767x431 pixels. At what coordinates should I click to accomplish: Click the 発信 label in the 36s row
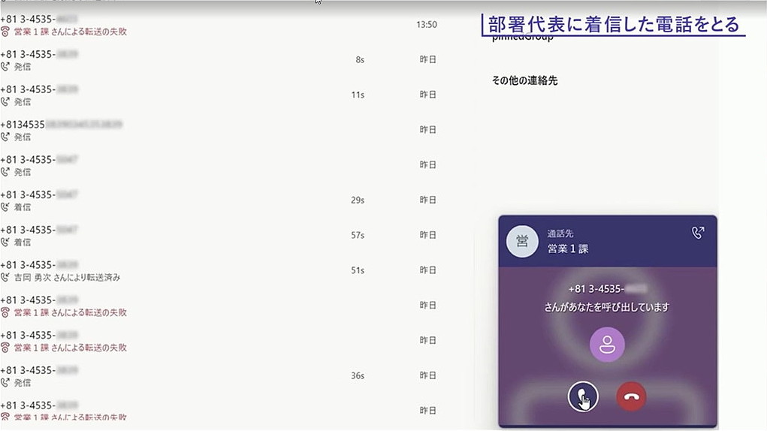point(23,383)
